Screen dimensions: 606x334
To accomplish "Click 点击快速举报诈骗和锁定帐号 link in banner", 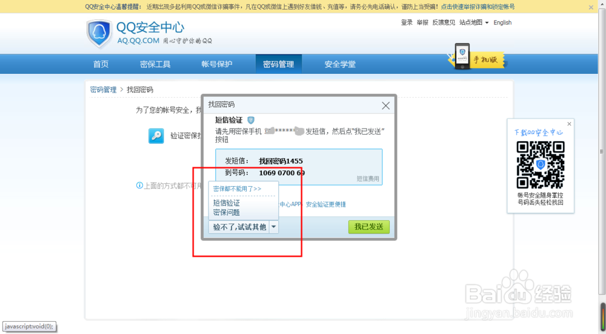I will [478, 7].
